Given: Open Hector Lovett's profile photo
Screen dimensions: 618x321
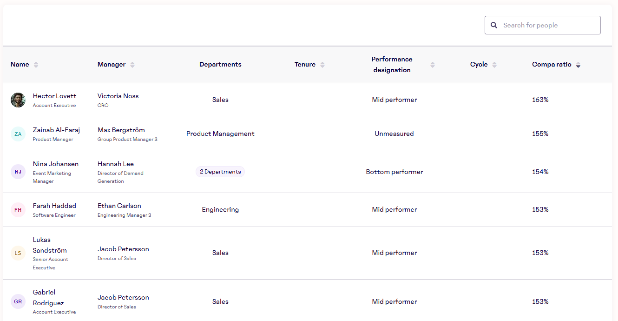Looking at the screenshot, I should (x=18, y=100).
